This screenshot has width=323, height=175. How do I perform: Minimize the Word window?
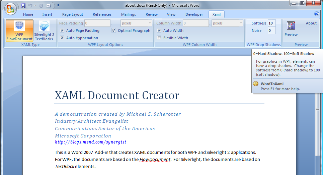click(x=294, y=3)
